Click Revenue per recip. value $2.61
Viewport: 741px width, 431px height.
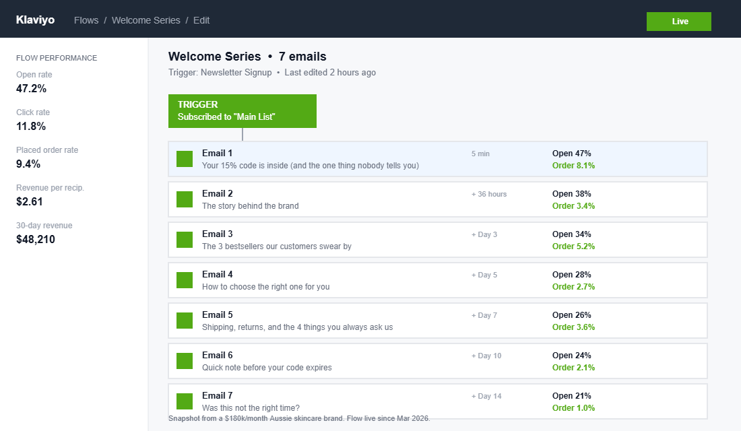pyautogui.click(x=29, y=202)
